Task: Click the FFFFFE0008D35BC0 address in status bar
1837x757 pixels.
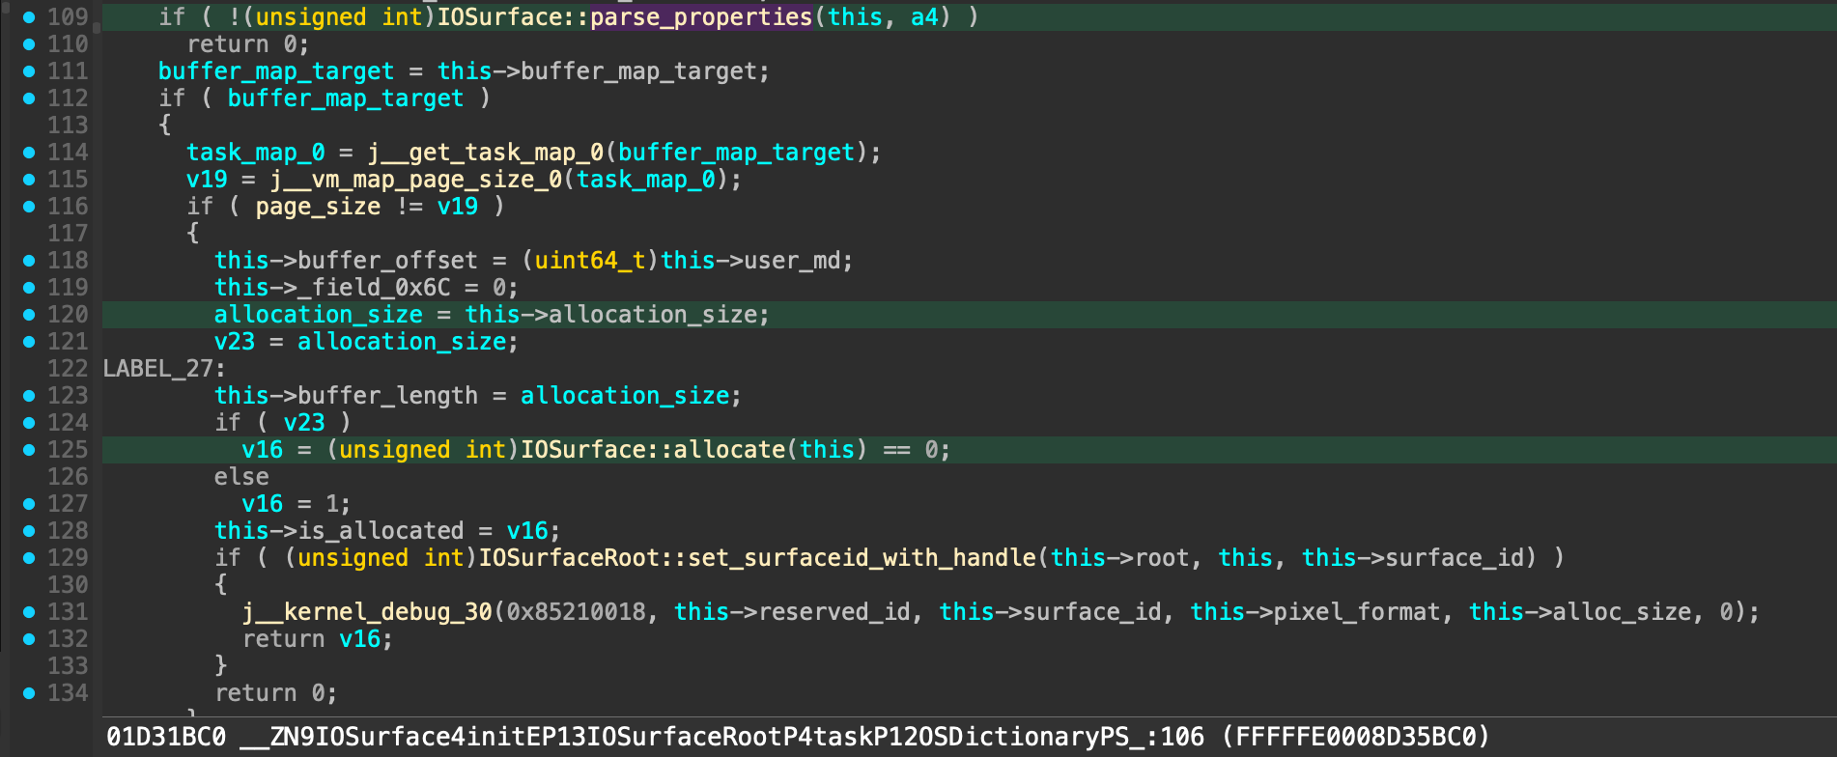Action: (1357, 738)
